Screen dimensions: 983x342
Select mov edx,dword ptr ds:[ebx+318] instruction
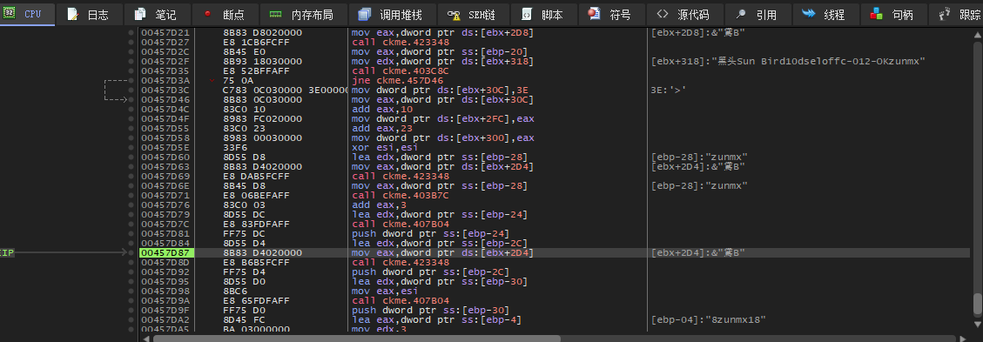click(x=442, y=61)
